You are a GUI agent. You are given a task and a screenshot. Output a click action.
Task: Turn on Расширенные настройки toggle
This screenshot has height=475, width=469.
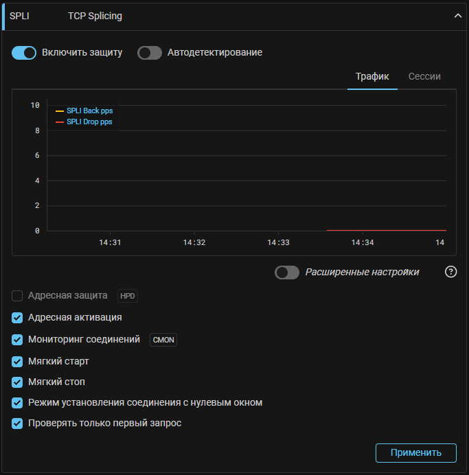coord(287,273)
